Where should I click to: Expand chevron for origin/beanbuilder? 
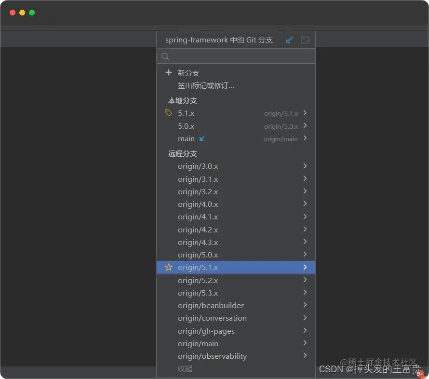(305, 305)
